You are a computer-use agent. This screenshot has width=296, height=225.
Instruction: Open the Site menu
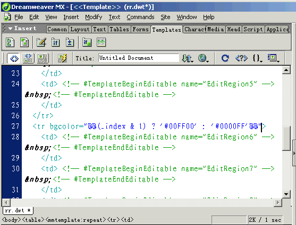pos(165,17)
